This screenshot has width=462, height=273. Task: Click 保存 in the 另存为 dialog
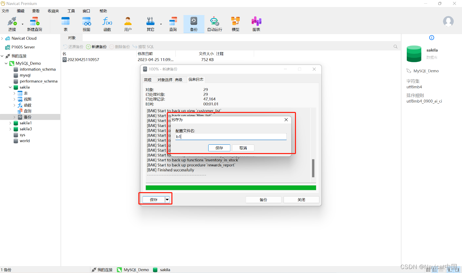coord(219,148)
